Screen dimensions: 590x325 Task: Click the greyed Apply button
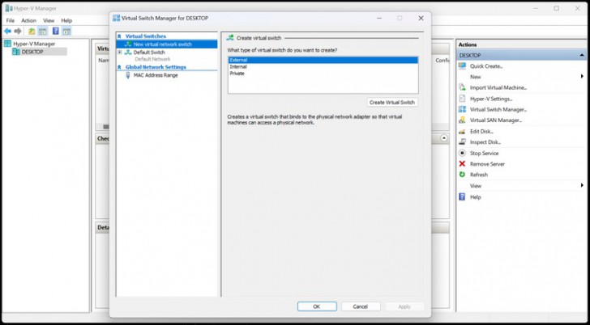(x=404, y=306)
